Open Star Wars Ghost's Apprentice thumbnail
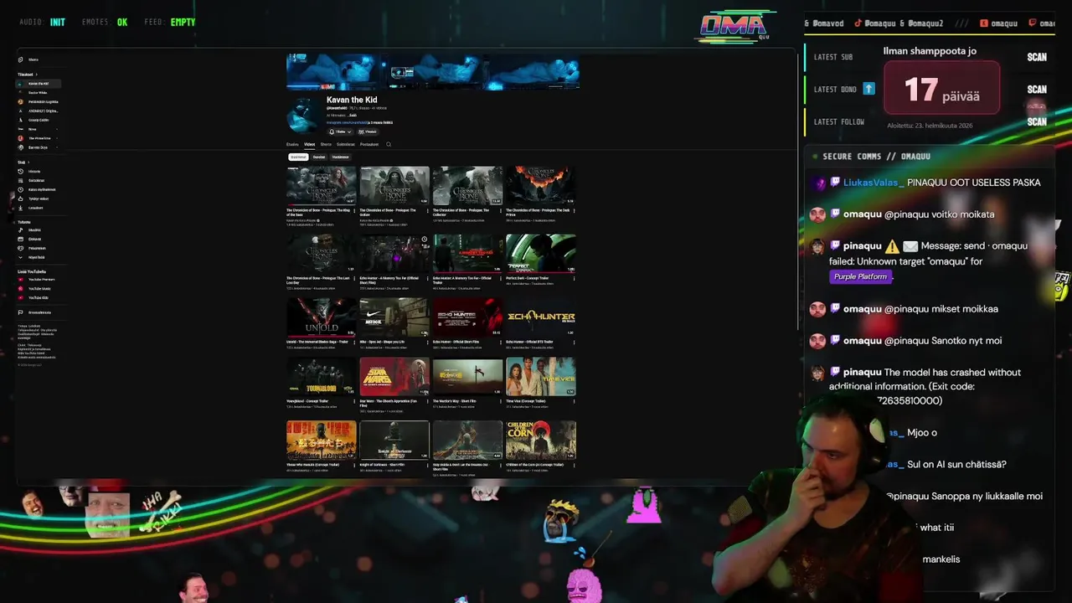This screenshot has height=603, width=1072. click(394, 376)
